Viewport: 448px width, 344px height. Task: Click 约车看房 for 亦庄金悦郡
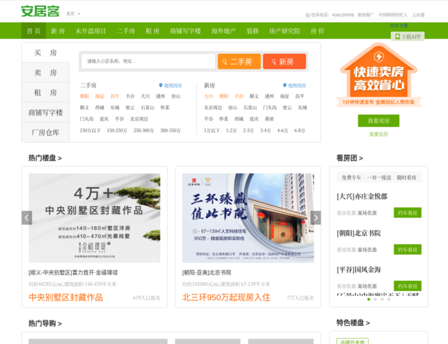[407, 213]
